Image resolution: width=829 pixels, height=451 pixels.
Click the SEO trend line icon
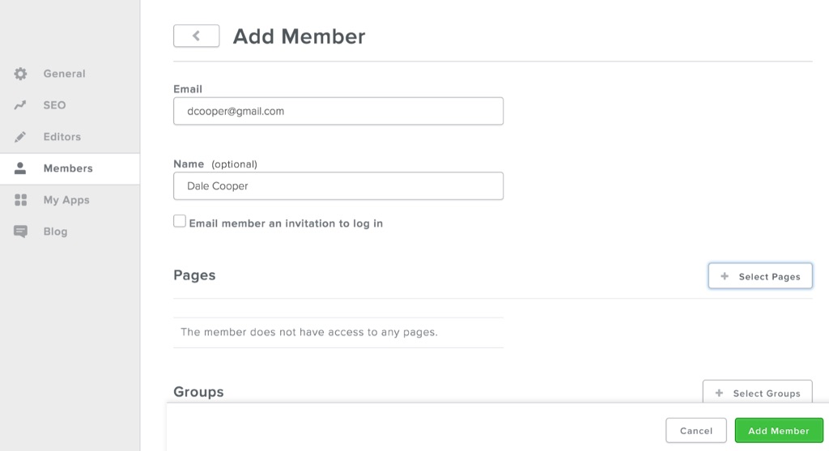[21, 105]
